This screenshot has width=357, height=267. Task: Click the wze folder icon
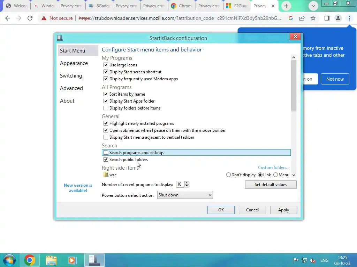point(106,175)
